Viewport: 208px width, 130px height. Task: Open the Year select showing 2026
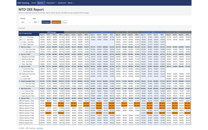tap(37, 22)
